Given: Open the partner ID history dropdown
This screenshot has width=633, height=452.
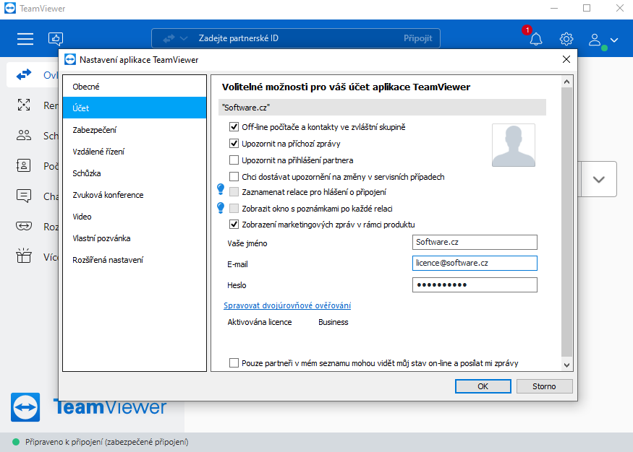Looking at the screenshot, I should [182, 38].
